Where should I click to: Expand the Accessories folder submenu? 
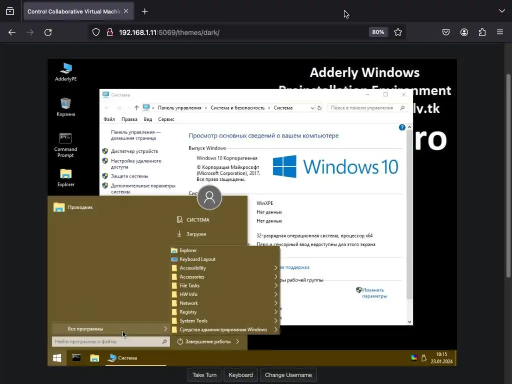(x=224, y=277)
